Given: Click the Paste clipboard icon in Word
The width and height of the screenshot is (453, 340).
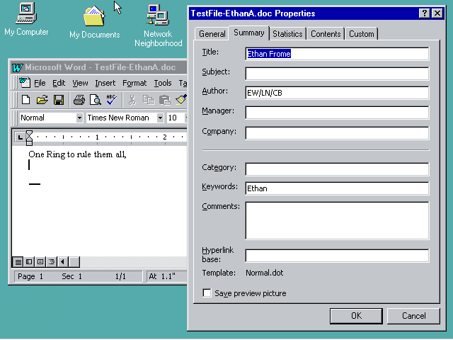Looking at the screenshot, I should click(x=165, y=100).
